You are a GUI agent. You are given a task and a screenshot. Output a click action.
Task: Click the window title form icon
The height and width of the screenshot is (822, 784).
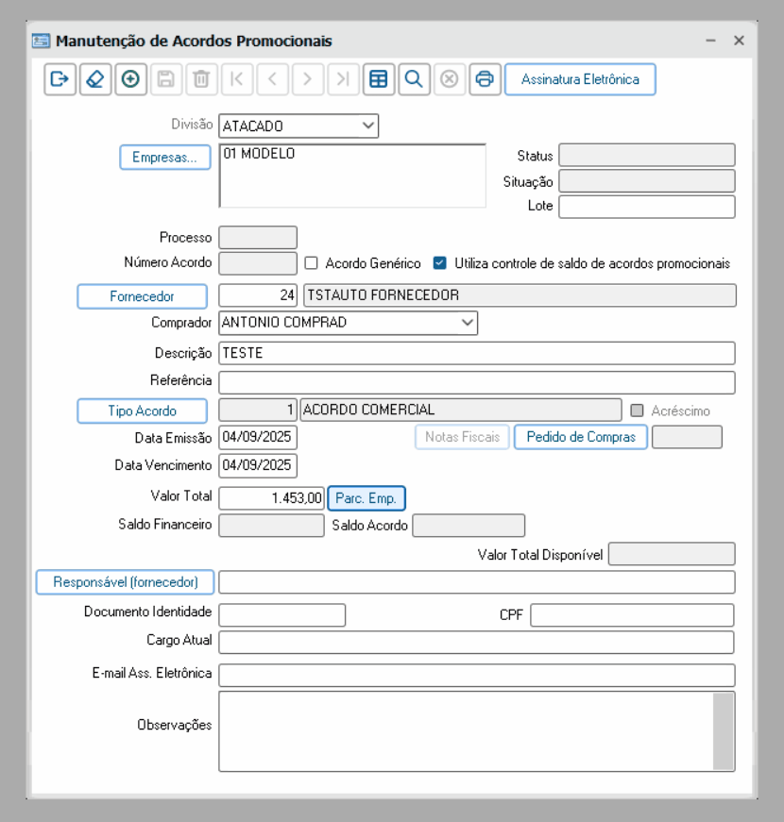[41, 41]
